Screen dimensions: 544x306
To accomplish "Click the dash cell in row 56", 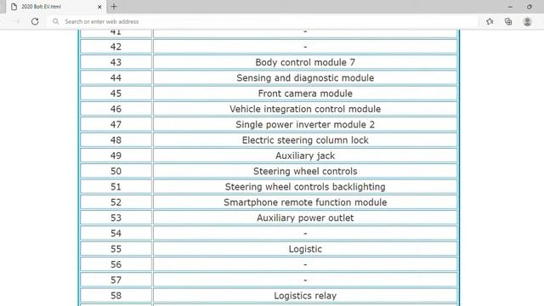I will [305, 264].
